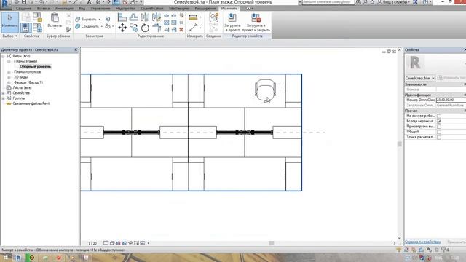Click the Family Category and Parameters icon
Screen dimensions: 466x262
coord(37,17)
